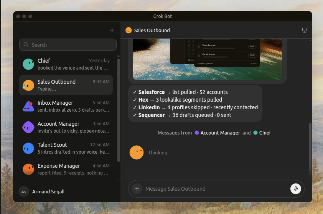Image resolution: width=323 pixels, height=214 pixels.
Task: Select the Expense Manager orange avatar
Action: point(28,169)
